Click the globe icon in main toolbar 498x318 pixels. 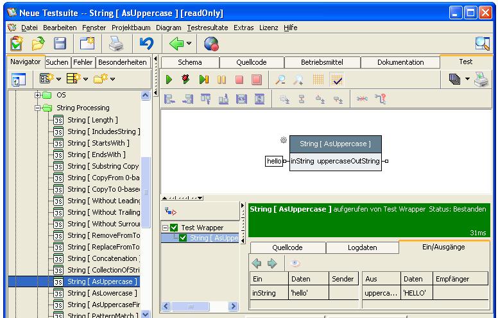tap(211, 44)
